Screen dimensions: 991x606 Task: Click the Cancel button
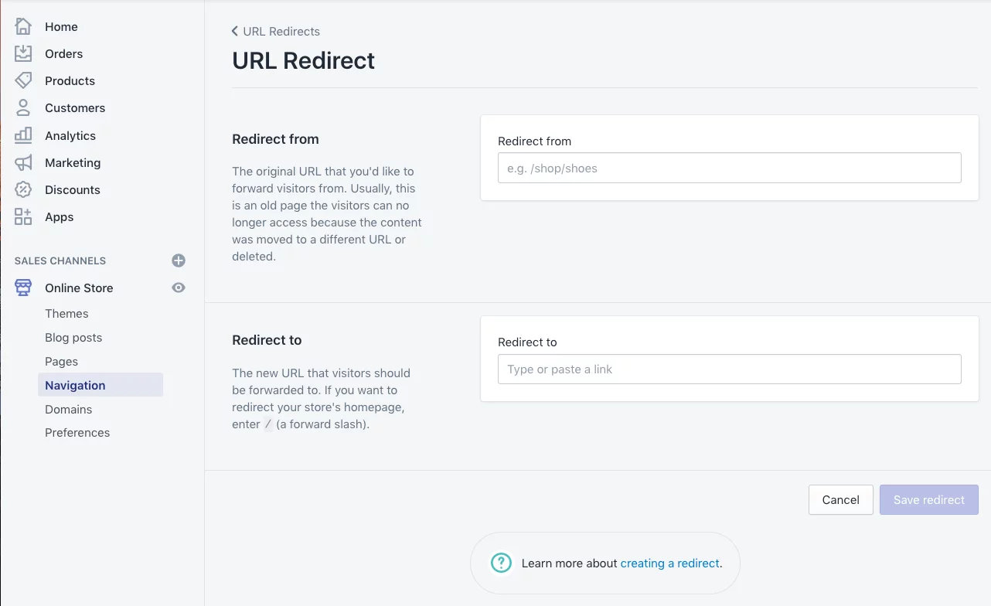click(x=841, y=499)
